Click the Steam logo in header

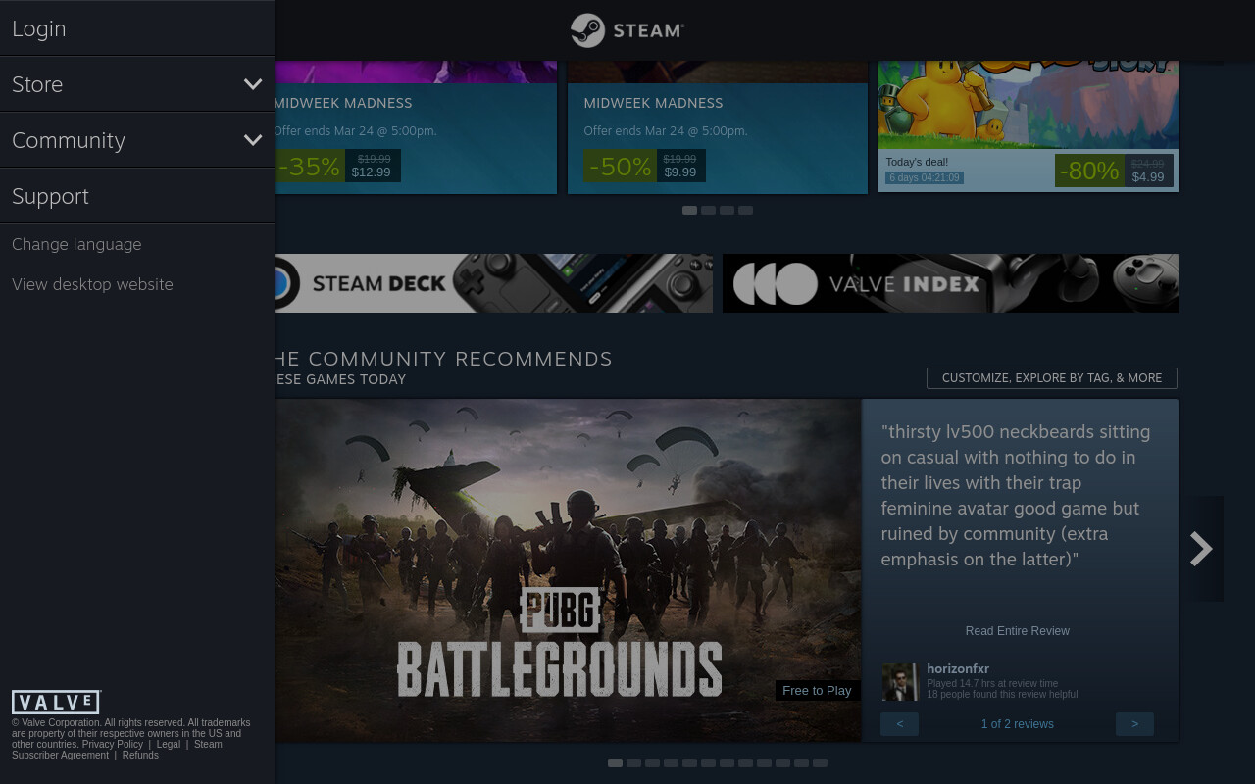click(x=627, y=30)
